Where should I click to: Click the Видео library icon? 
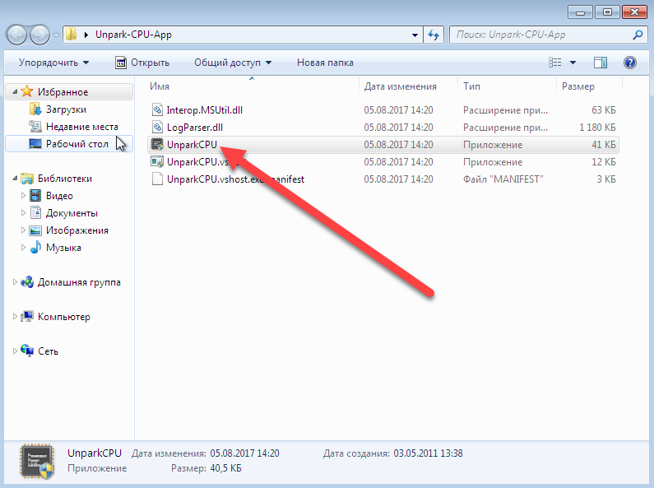[35, 195]
